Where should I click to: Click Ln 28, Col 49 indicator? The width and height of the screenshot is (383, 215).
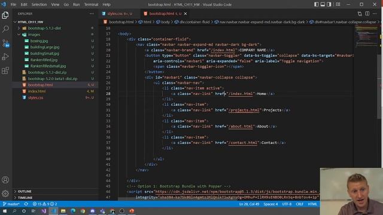249,204
